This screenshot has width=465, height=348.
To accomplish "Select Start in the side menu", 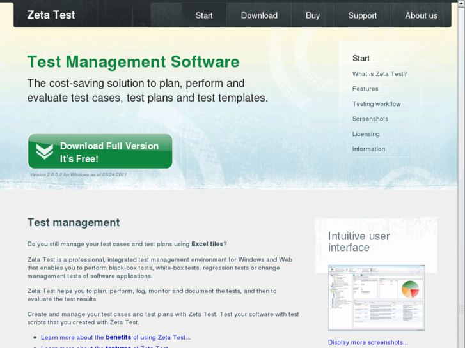I will 361,58.
